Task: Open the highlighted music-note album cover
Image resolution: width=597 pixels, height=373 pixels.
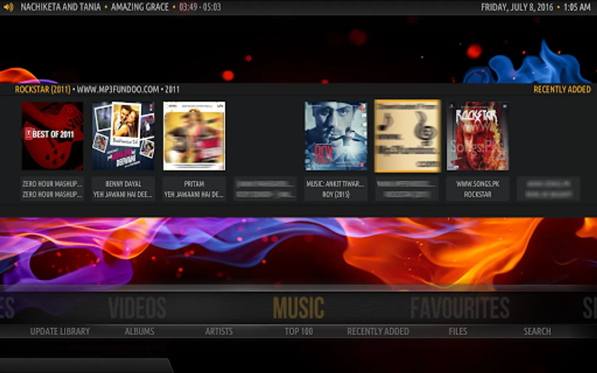Action: (x=408, y=136)
